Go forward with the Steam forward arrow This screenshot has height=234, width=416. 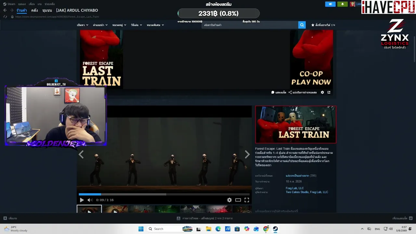[x=12, y=10]
